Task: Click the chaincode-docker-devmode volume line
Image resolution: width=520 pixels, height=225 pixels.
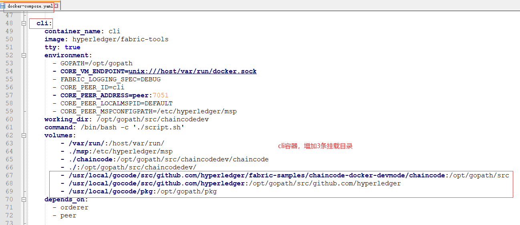Action: point(285,175)
